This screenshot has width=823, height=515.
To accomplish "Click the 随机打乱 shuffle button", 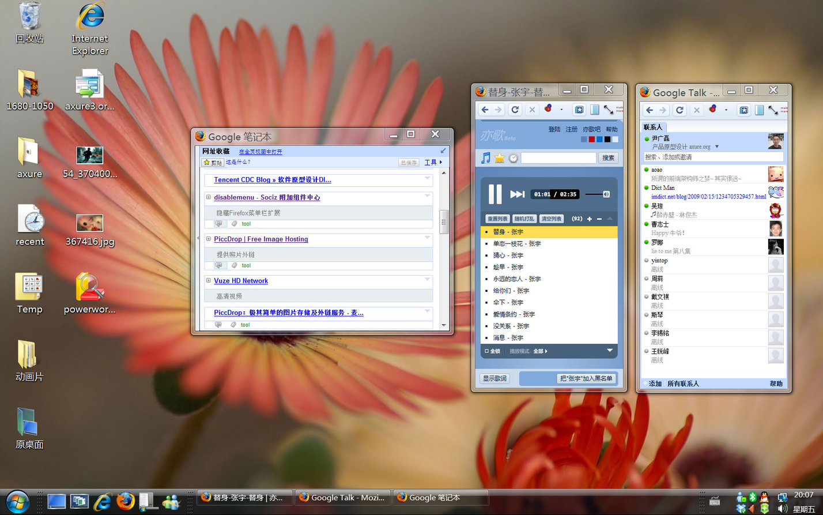I will click(524, 219).
